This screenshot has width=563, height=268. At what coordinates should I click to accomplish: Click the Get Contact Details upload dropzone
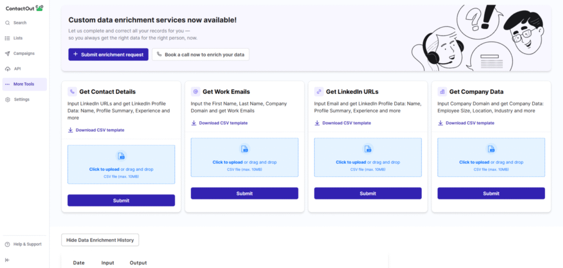[121, 164]
